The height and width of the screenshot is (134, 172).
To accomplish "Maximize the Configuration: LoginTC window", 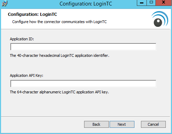I will point(151,3).
